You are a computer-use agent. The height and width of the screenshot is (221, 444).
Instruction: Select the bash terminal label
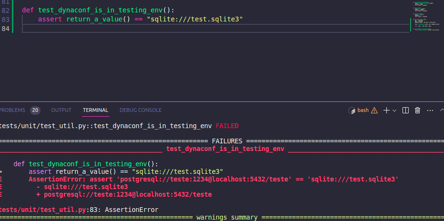(x=363, y=110)
